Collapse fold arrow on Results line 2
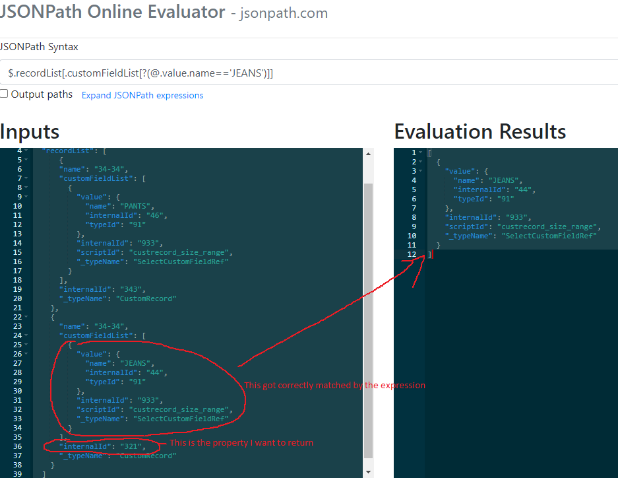This screenshot has width=618, height=480. point(421,162)
